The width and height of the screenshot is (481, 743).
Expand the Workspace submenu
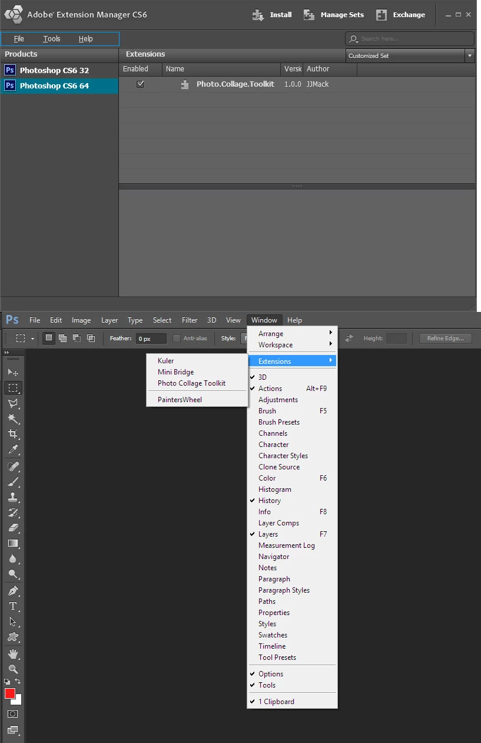coord(291,345)
